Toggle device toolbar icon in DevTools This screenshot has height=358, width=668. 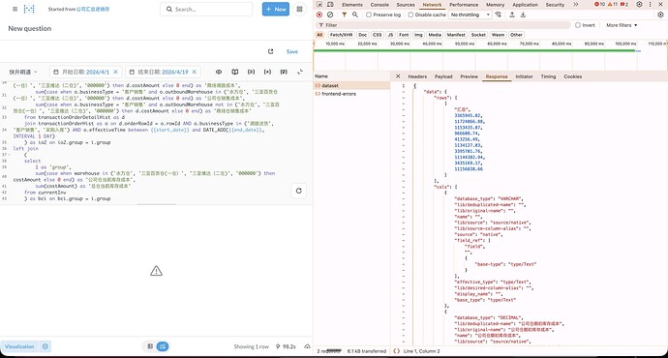point(330,4)
